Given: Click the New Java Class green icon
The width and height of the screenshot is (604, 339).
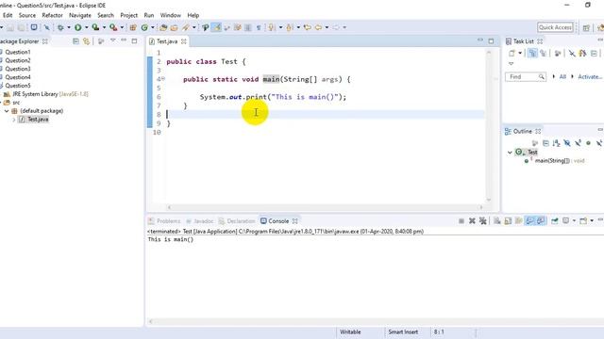Looking at the screenshot, I should click(144, 27).
